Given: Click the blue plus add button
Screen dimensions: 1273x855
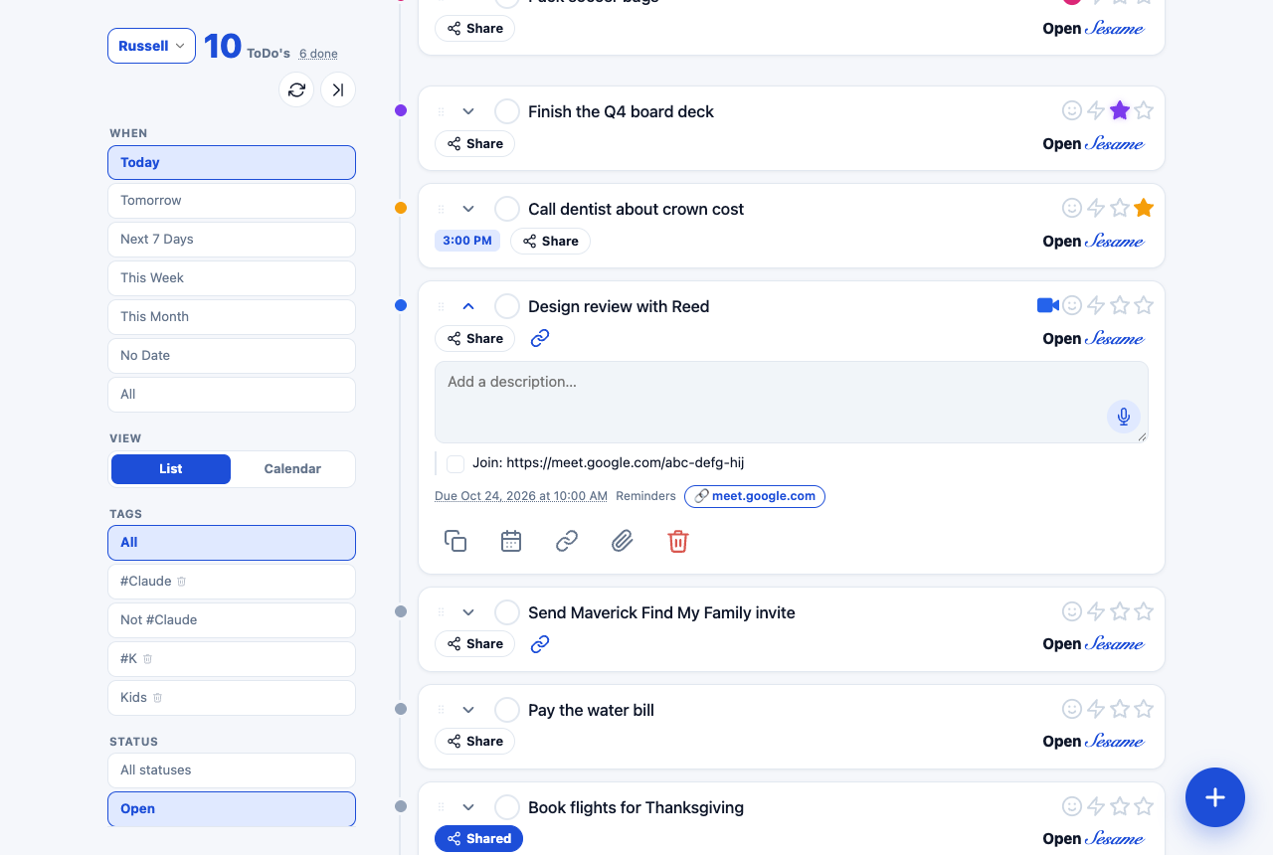Looking at the screenshot, I should (1215, 797).
